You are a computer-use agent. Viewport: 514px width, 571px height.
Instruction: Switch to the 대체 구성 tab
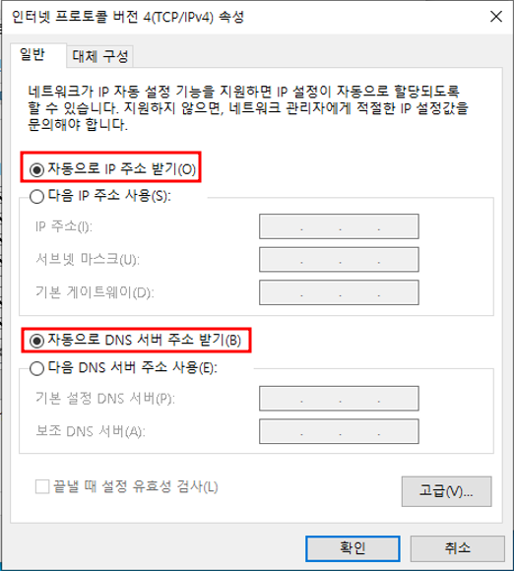pyautogui.click(x=100, y=56)
